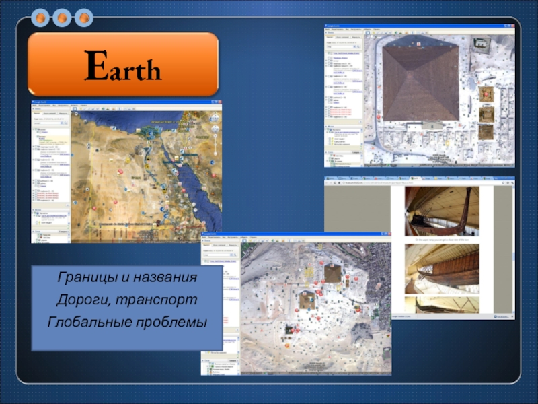Click the magnifier search button in Egypt map window
Viewport: 538px width, 404px height.
point(65,123)
